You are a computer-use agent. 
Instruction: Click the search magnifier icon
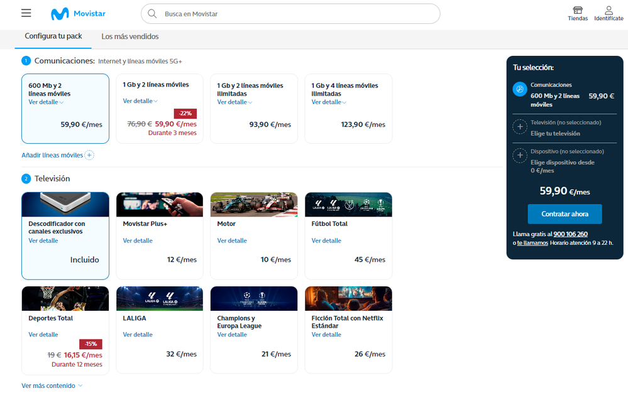tap(152, 14)
